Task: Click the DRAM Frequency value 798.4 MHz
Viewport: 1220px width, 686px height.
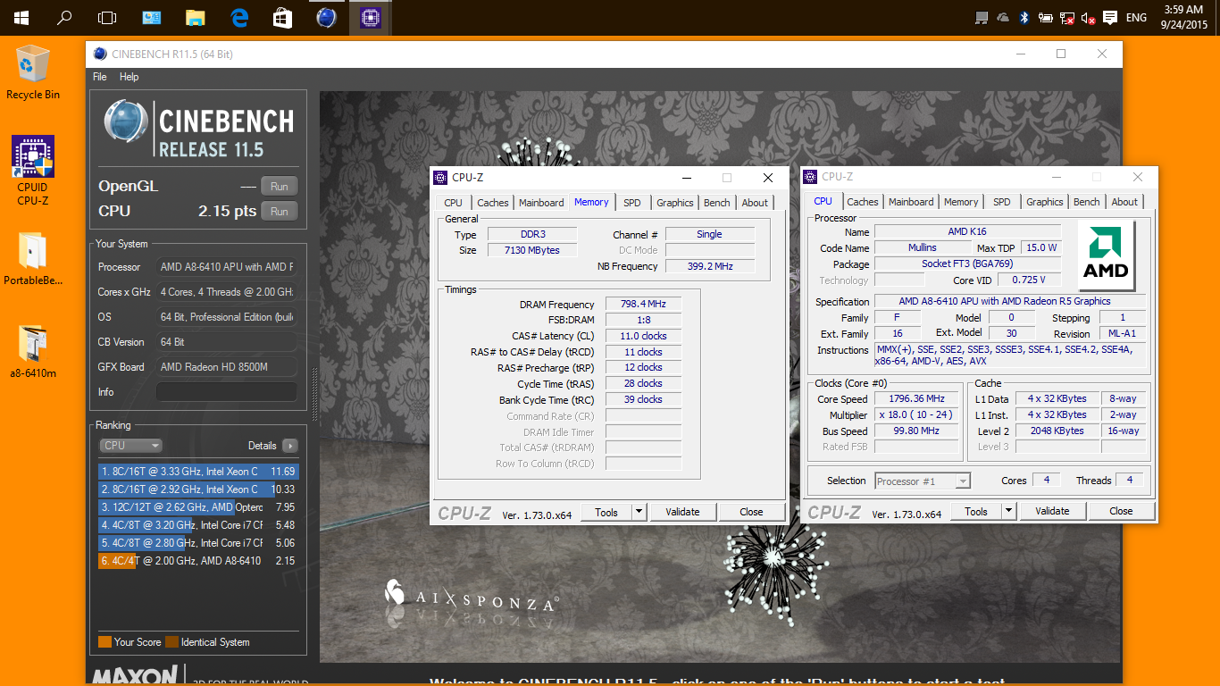Action: [x=643, y=305]
